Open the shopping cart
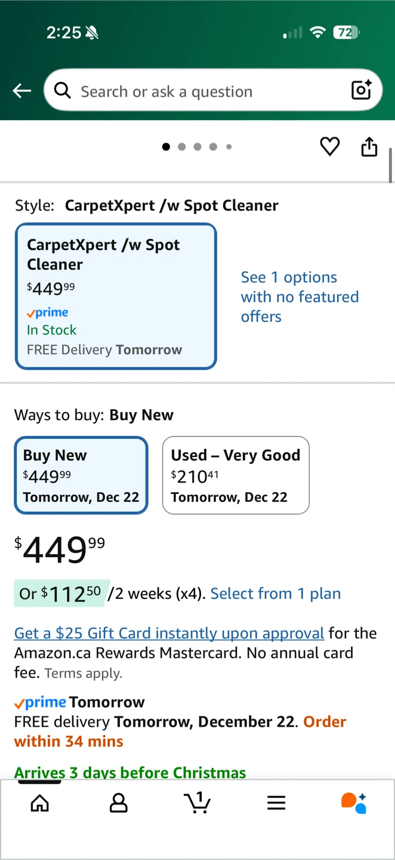Screen dimensions: 395x860 tap(197, 802)
